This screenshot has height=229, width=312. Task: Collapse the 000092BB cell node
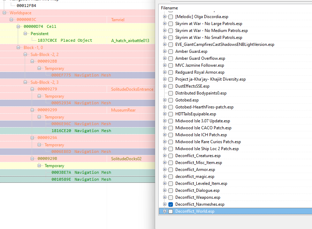[x=32, y=61]
